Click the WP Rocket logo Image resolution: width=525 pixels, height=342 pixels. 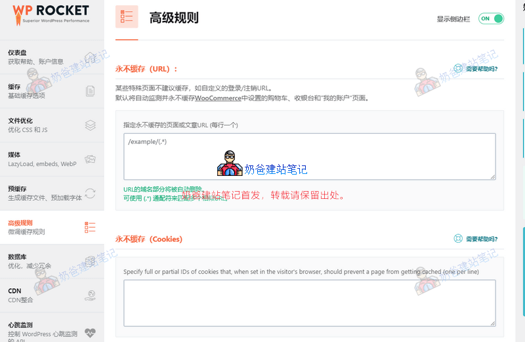click(x=51, y=14)
